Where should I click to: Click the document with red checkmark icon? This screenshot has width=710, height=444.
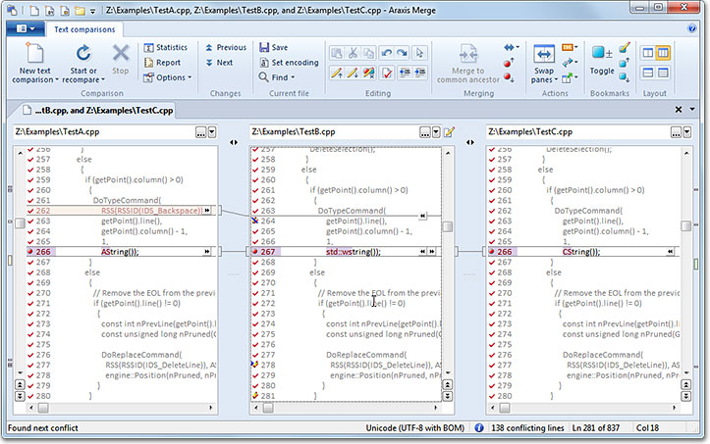387,73
